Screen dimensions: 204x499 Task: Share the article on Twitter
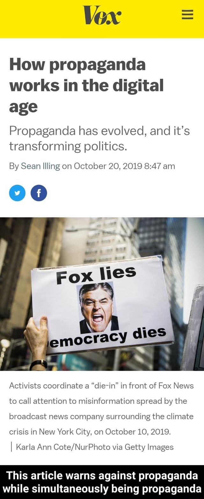pyautogui.click(x=17, y=193)
